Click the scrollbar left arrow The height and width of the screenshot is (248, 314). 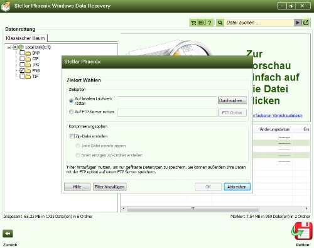point(124,208)
